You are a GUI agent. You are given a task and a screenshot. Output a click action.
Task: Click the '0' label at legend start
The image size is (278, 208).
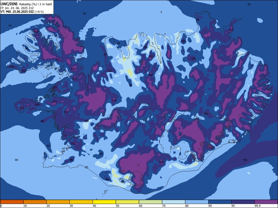(x=1, y=206)
